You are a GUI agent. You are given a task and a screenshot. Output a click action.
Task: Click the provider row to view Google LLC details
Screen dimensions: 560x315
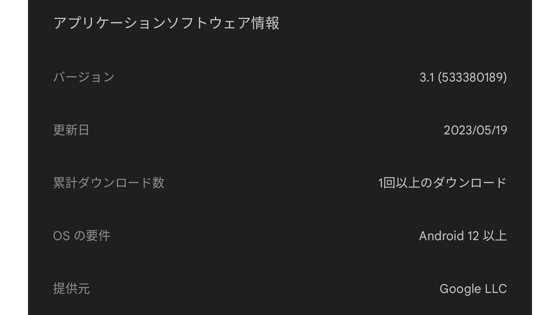tap(280, 289)
